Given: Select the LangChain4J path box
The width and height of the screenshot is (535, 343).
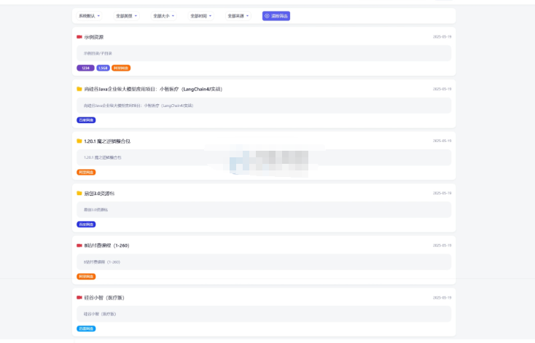Looking at the screenshot, I should [264, 106].
